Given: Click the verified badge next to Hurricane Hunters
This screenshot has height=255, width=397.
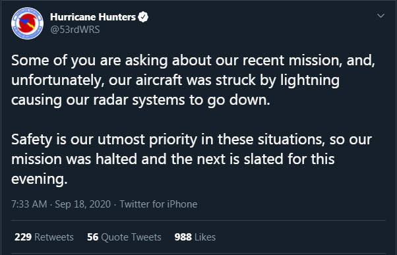Looking at the screenshot, I should [x=143, y=17].
